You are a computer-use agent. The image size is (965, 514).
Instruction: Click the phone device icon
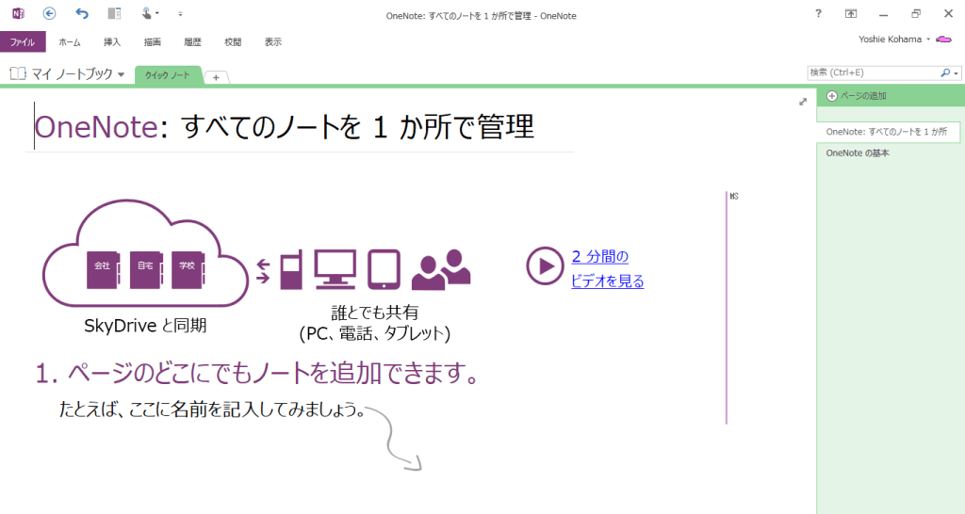(292, 270)
